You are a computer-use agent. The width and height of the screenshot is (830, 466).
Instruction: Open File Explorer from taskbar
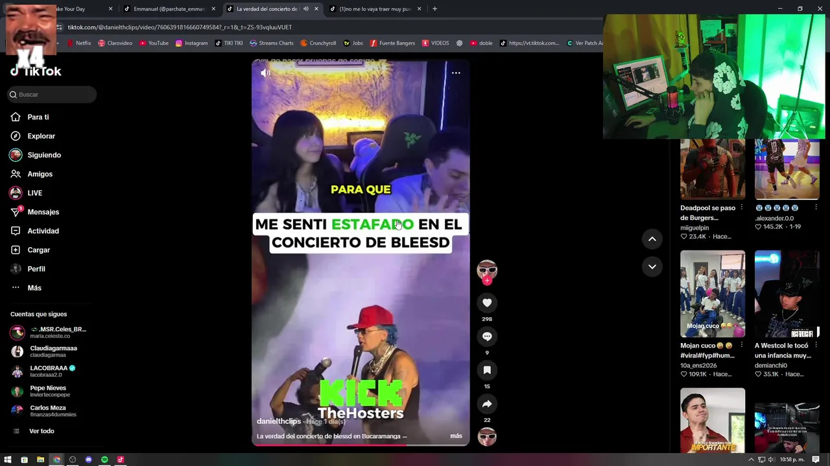click(40, 460)
